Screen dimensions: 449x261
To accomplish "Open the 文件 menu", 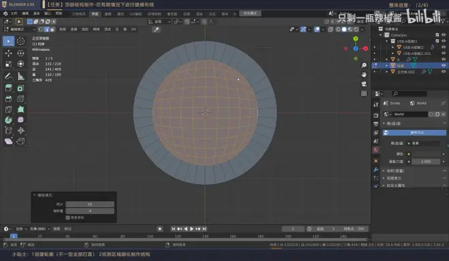I will point(14,14).
